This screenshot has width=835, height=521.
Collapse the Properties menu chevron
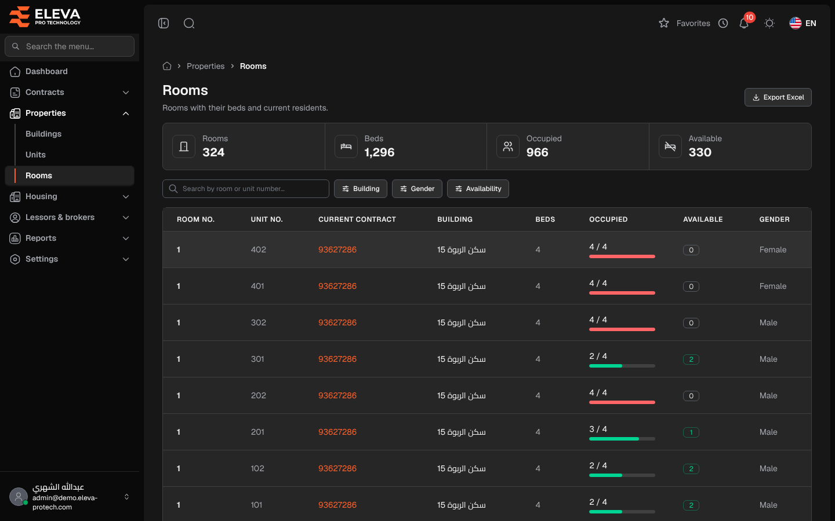[x=126, y=113]
